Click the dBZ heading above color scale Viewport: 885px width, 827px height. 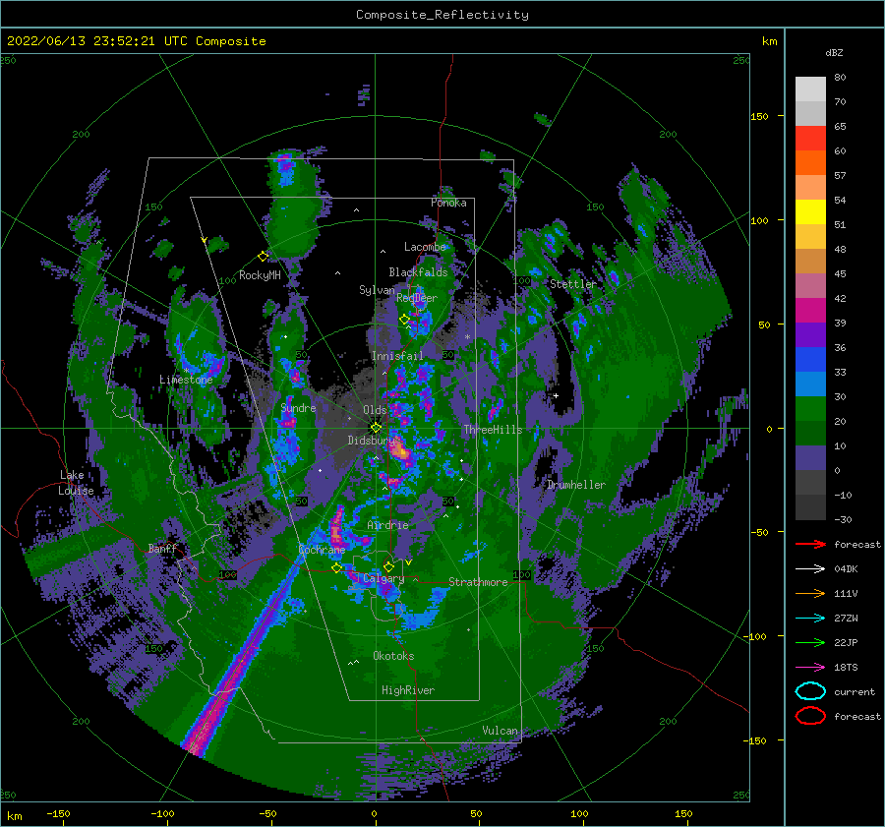834,52
